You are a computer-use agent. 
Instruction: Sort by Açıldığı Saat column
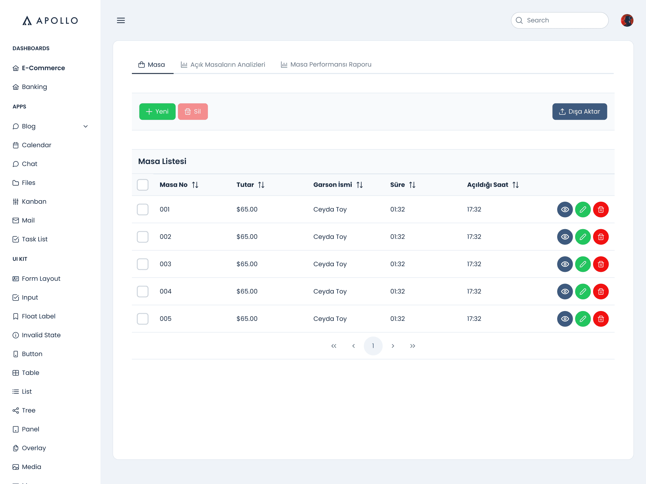tap(516, 185)
